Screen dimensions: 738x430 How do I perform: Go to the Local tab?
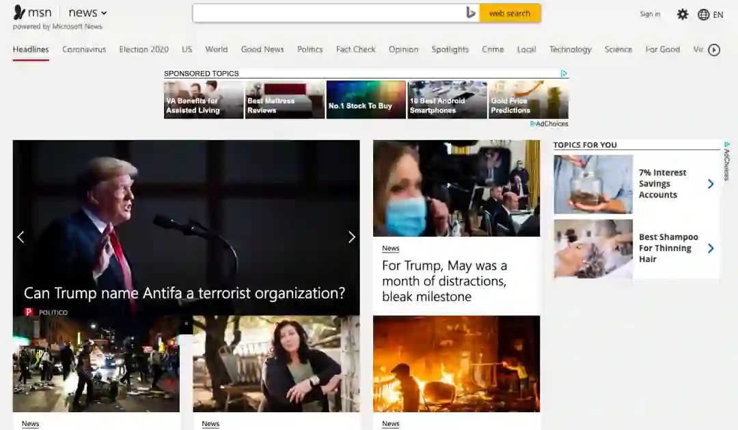click(526, 49)
